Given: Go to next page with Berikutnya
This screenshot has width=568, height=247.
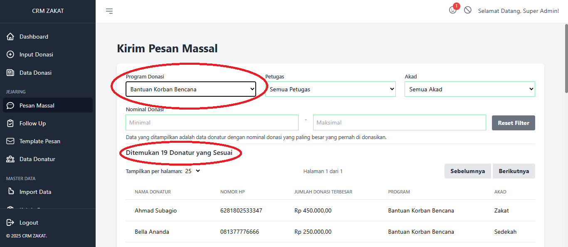Looking at the screenshot, I should (x=514, y=171).
